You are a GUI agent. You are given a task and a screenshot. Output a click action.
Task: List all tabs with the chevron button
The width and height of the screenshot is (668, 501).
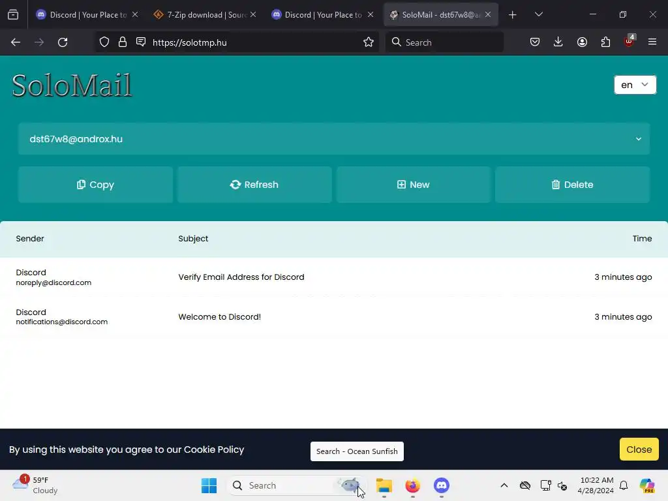point(538,14)
